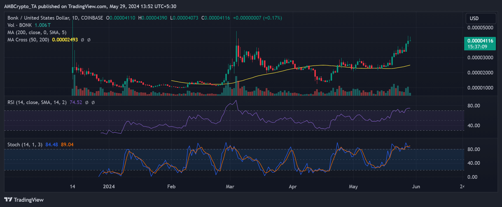Click the 0.00005000 price axis label
The width and height of the screenshot is (502, 207).
point(480,28)
